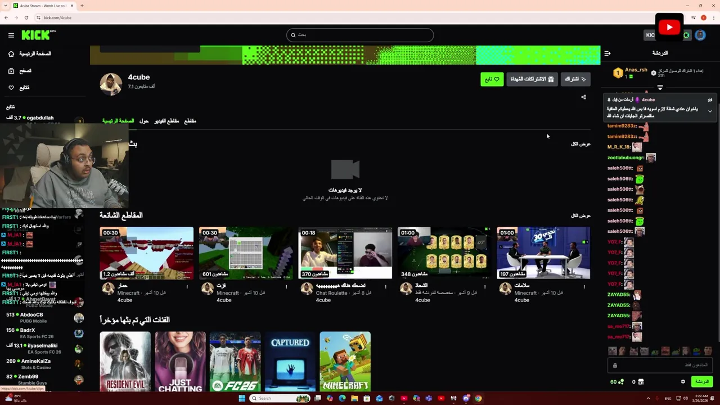This screenshot has height=405, width=720.
Task: Open BadrX channel in the sidebar
Action: coord(44,333)
